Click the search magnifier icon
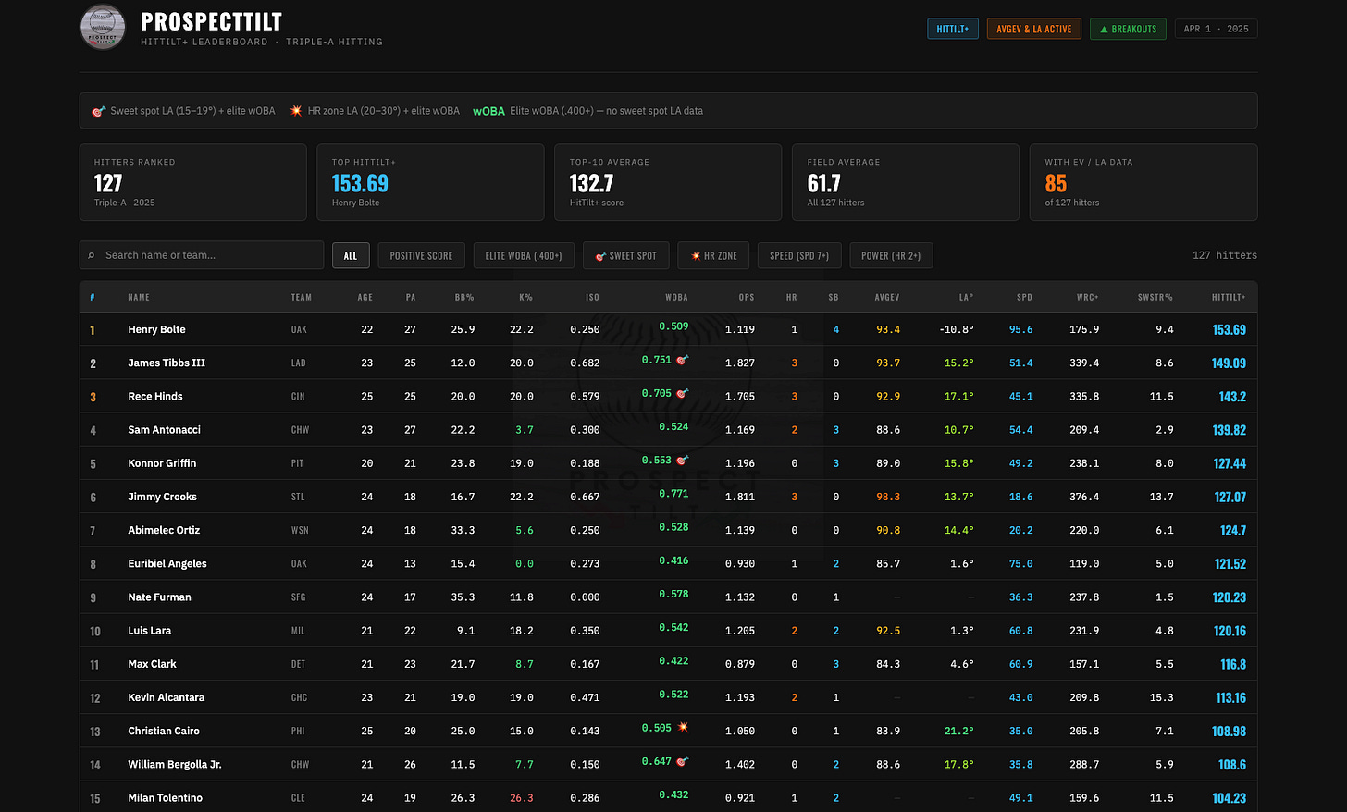Screen dimensions: 1347x812 92,255
